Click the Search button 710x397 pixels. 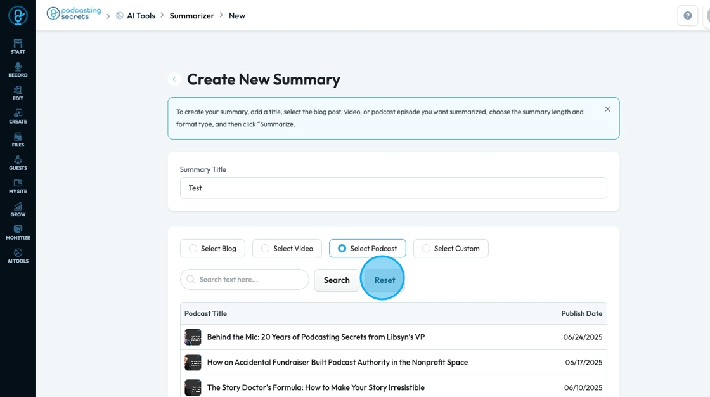[x=337, y=280]
